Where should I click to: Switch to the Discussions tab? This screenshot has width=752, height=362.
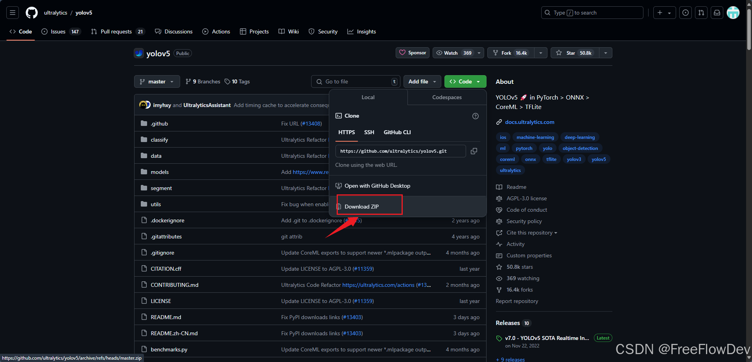[174, 31]
